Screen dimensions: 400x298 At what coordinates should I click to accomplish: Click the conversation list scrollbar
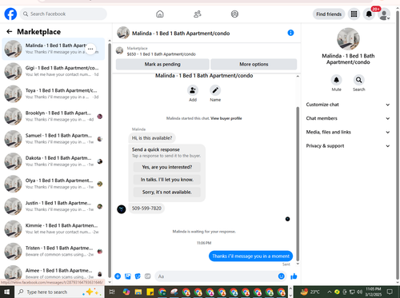click(110, 160)
